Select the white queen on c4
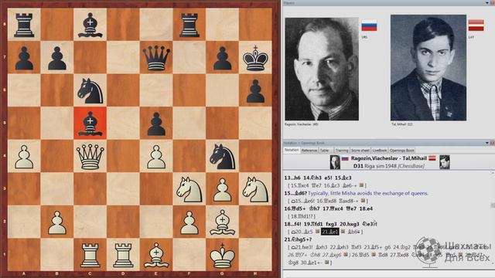The width and height of the screenshot is (495, 278). click(90, 156)
